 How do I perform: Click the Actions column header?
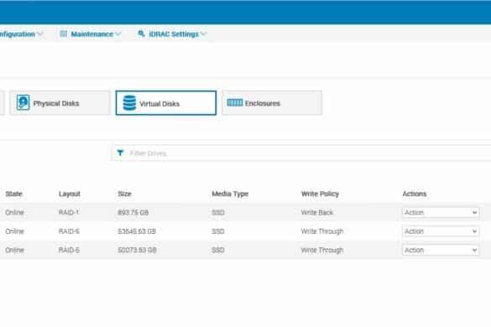point(415,194)
